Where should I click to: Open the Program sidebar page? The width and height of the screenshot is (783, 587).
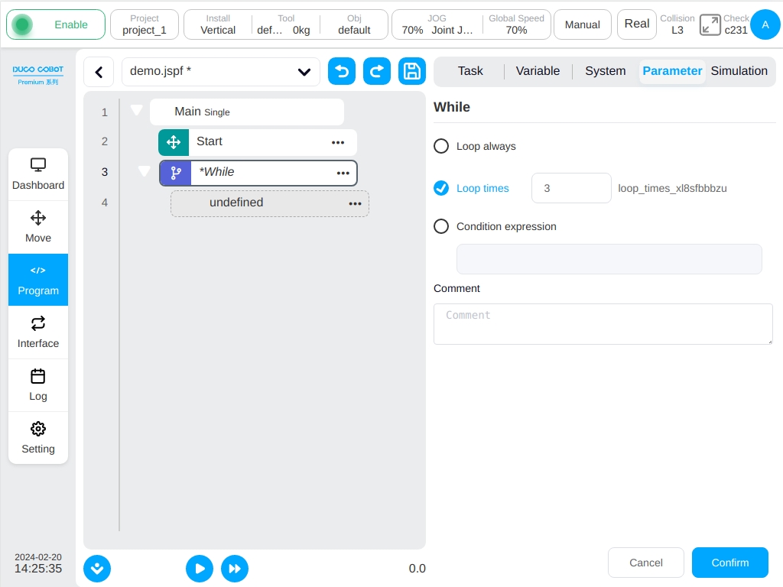click(38, 280)
